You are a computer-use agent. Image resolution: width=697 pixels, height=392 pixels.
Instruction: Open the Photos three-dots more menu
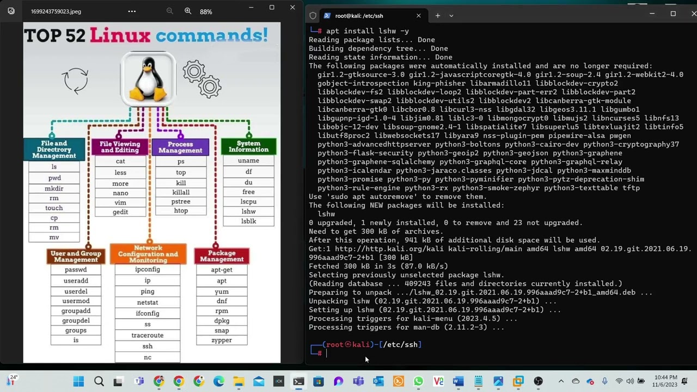tap(132, 11)
